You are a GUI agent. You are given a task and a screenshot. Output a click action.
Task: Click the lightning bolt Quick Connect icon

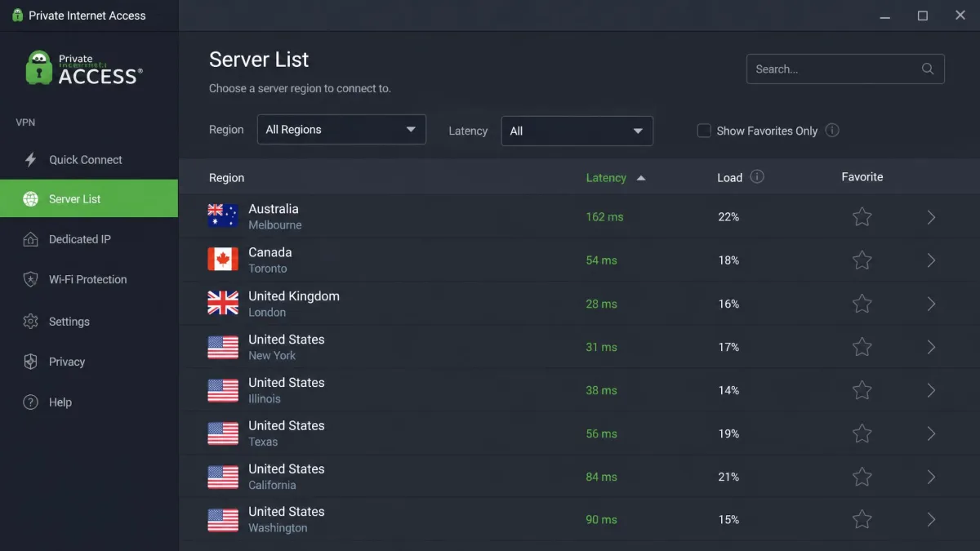pos(31,160)
